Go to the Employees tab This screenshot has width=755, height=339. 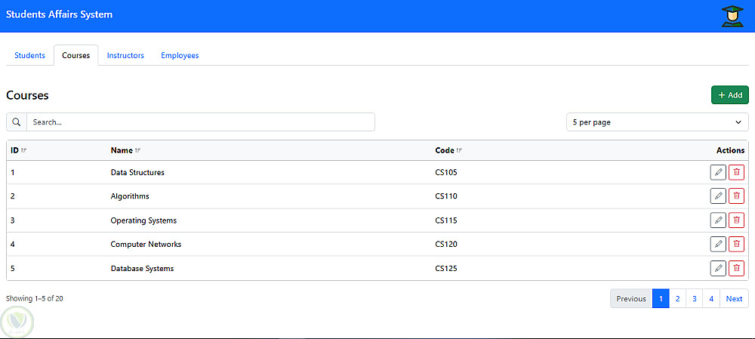coord(180,55)
